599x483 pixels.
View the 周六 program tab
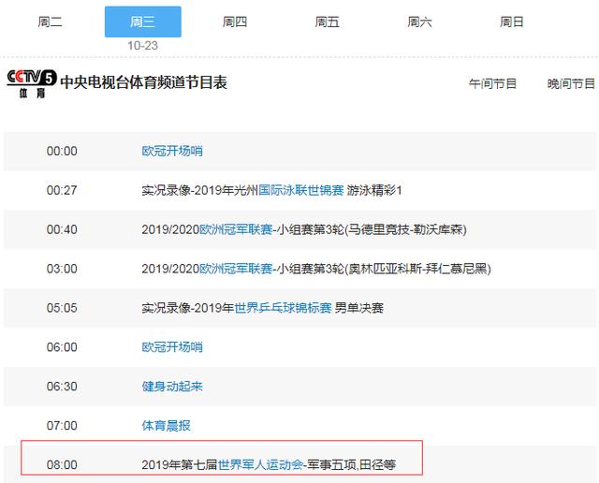point(419,22)
